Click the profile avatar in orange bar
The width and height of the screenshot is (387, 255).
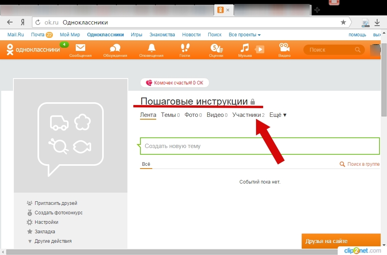pyautogui.click(x=375, y=50)
